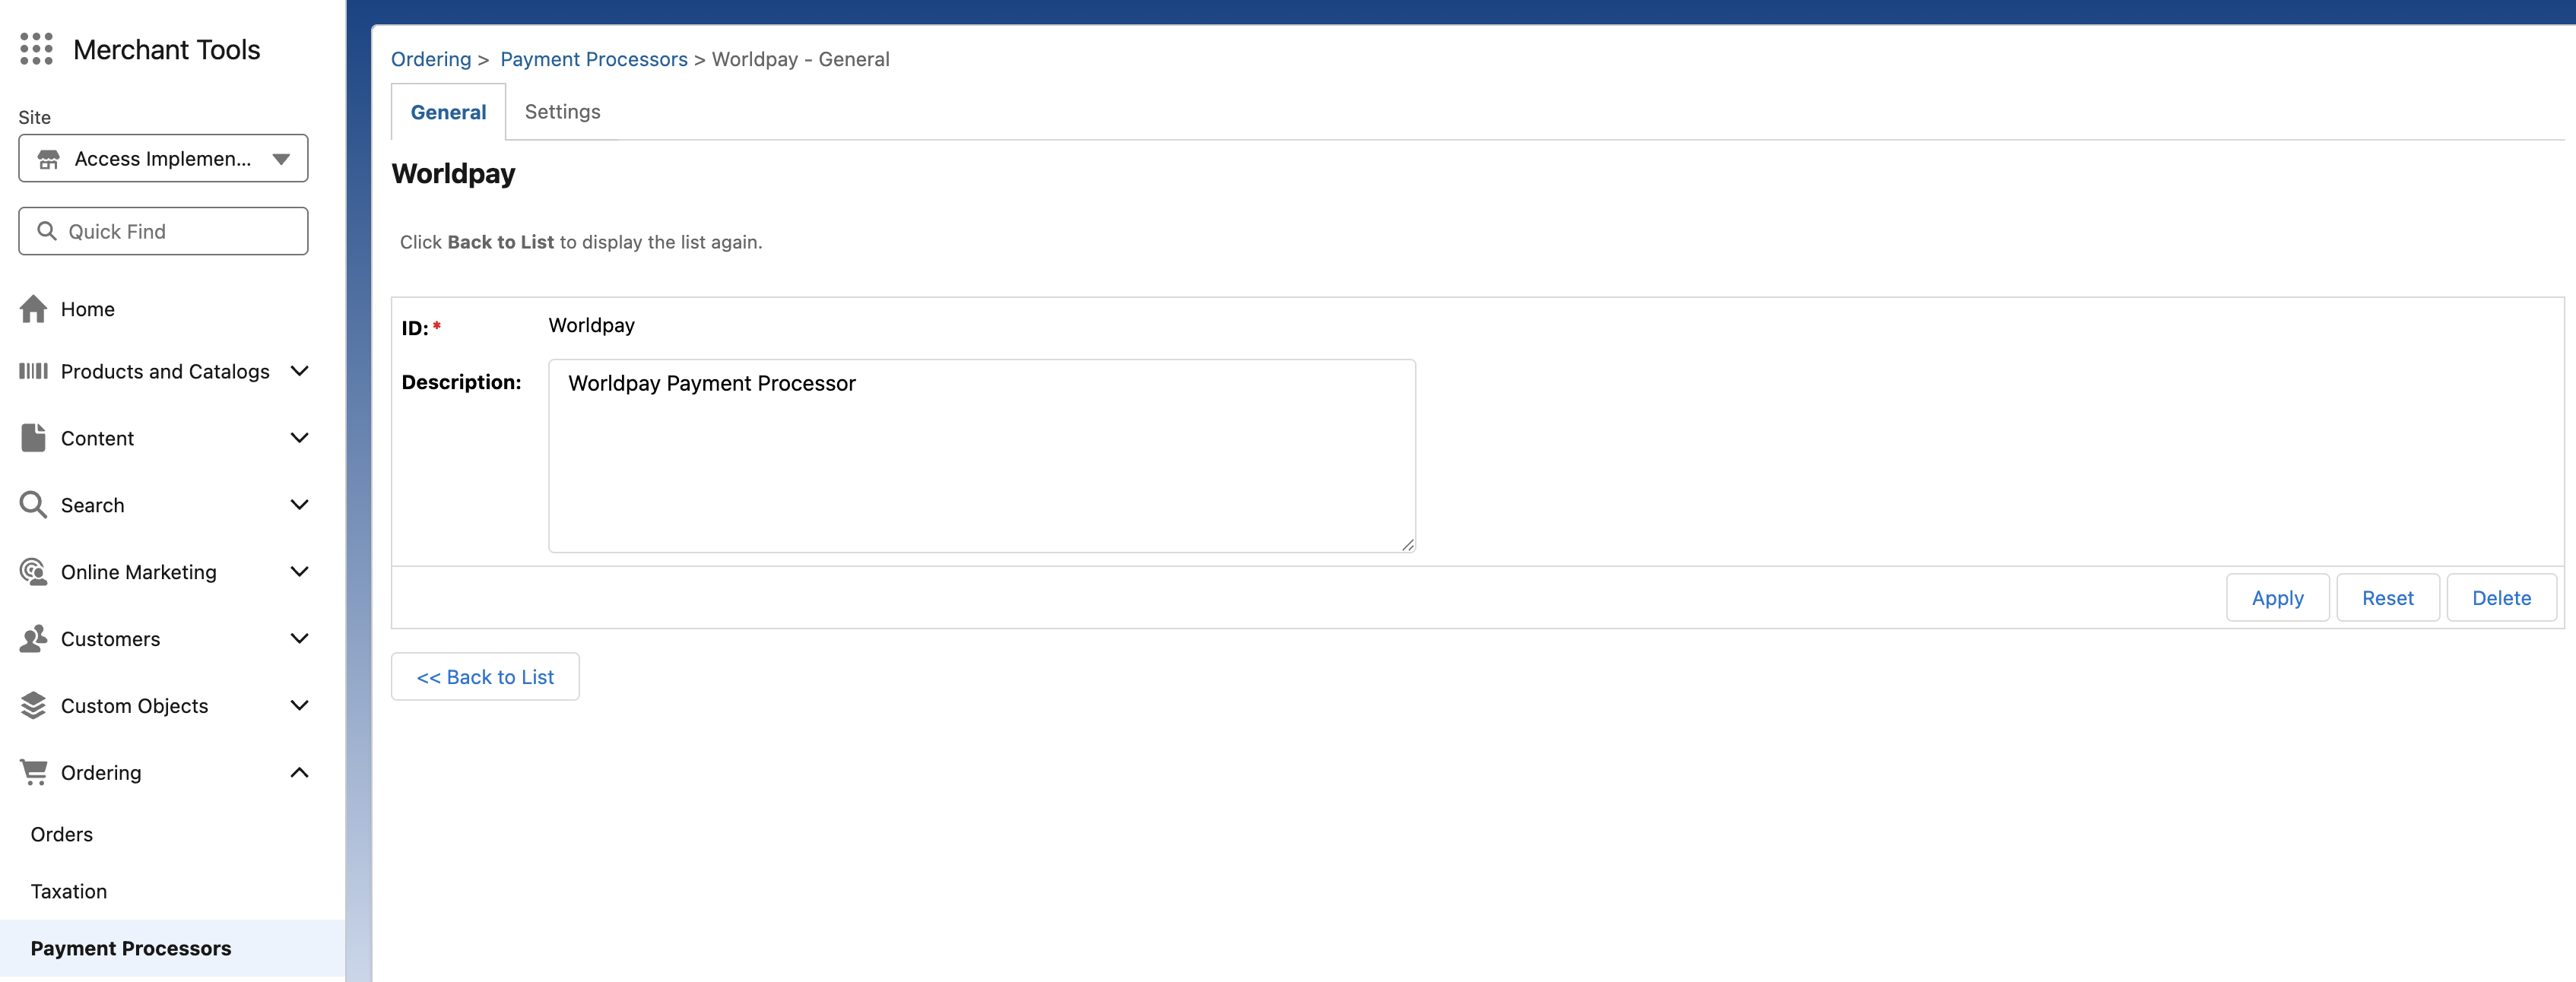Expand the Products and Catalogs chevron

(x=299, y=371)
